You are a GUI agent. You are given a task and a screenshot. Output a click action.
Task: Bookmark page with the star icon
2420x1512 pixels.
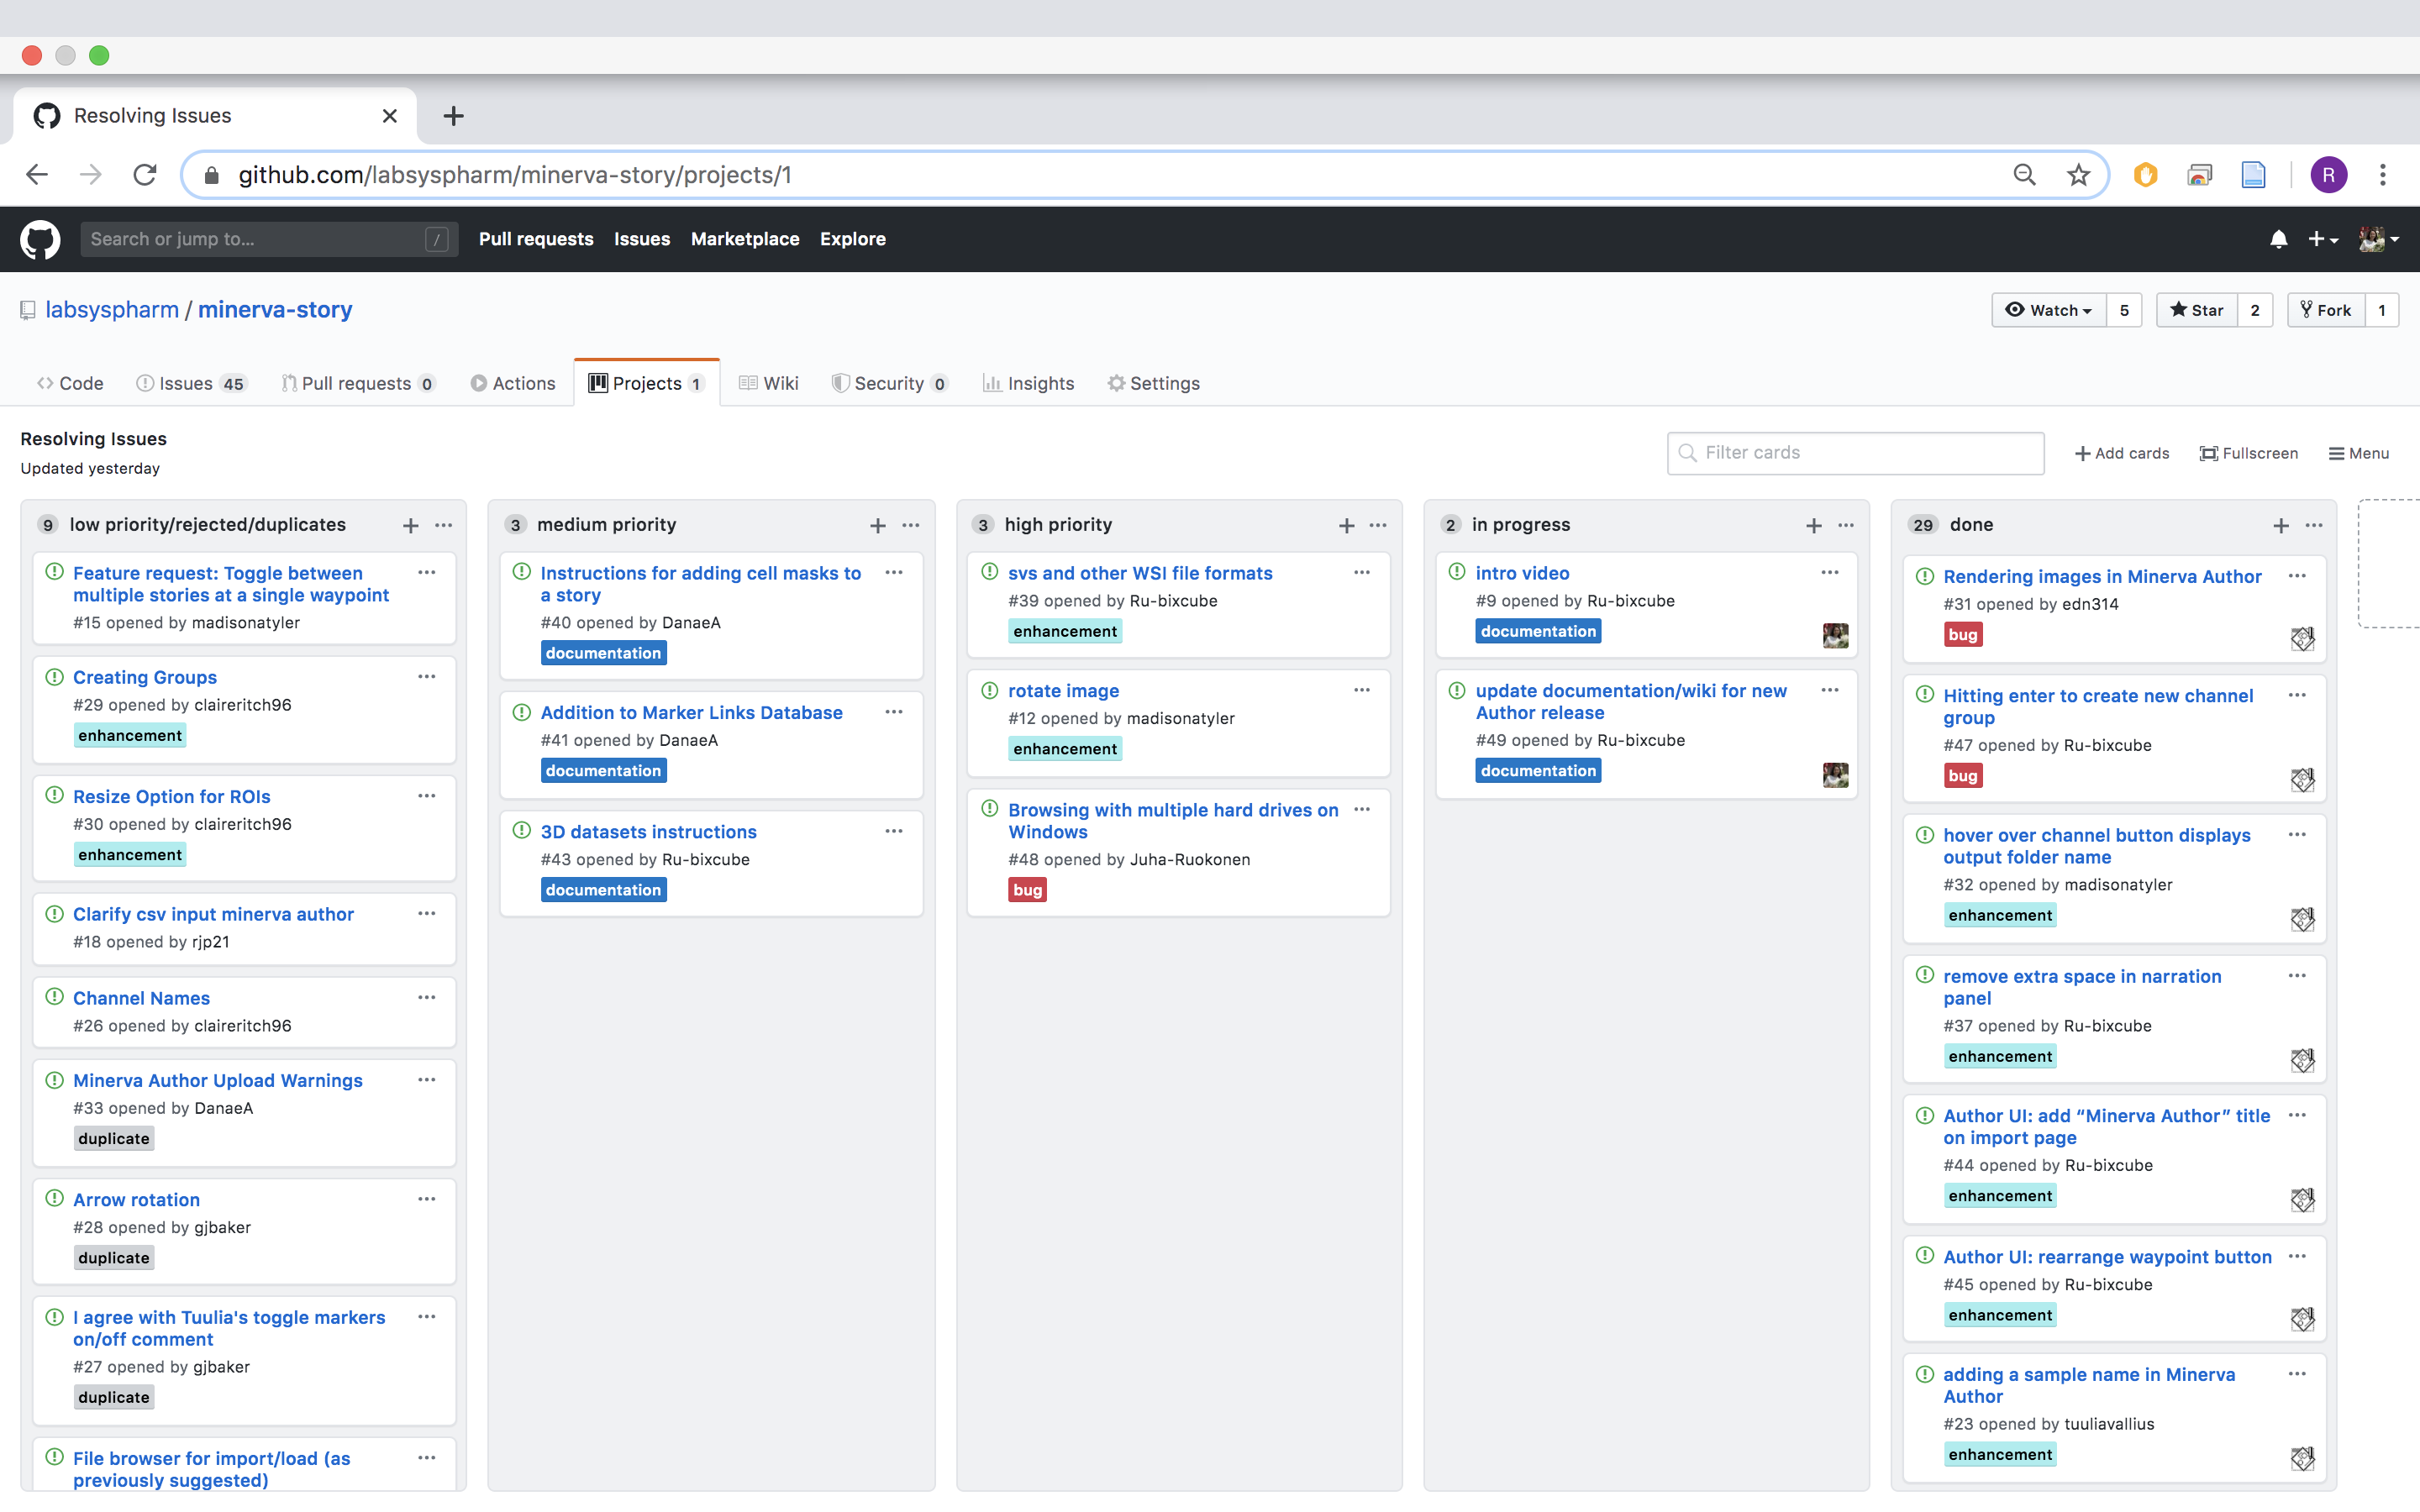(2078, 175)
